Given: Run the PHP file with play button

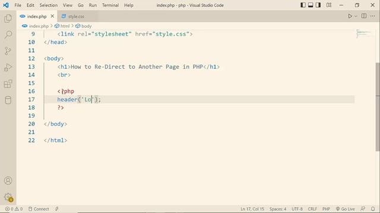Looking at the screenshot, I should click(x=350, y=16).
